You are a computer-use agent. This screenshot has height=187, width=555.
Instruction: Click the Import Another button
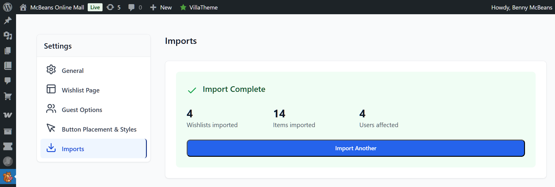[356, 148]
